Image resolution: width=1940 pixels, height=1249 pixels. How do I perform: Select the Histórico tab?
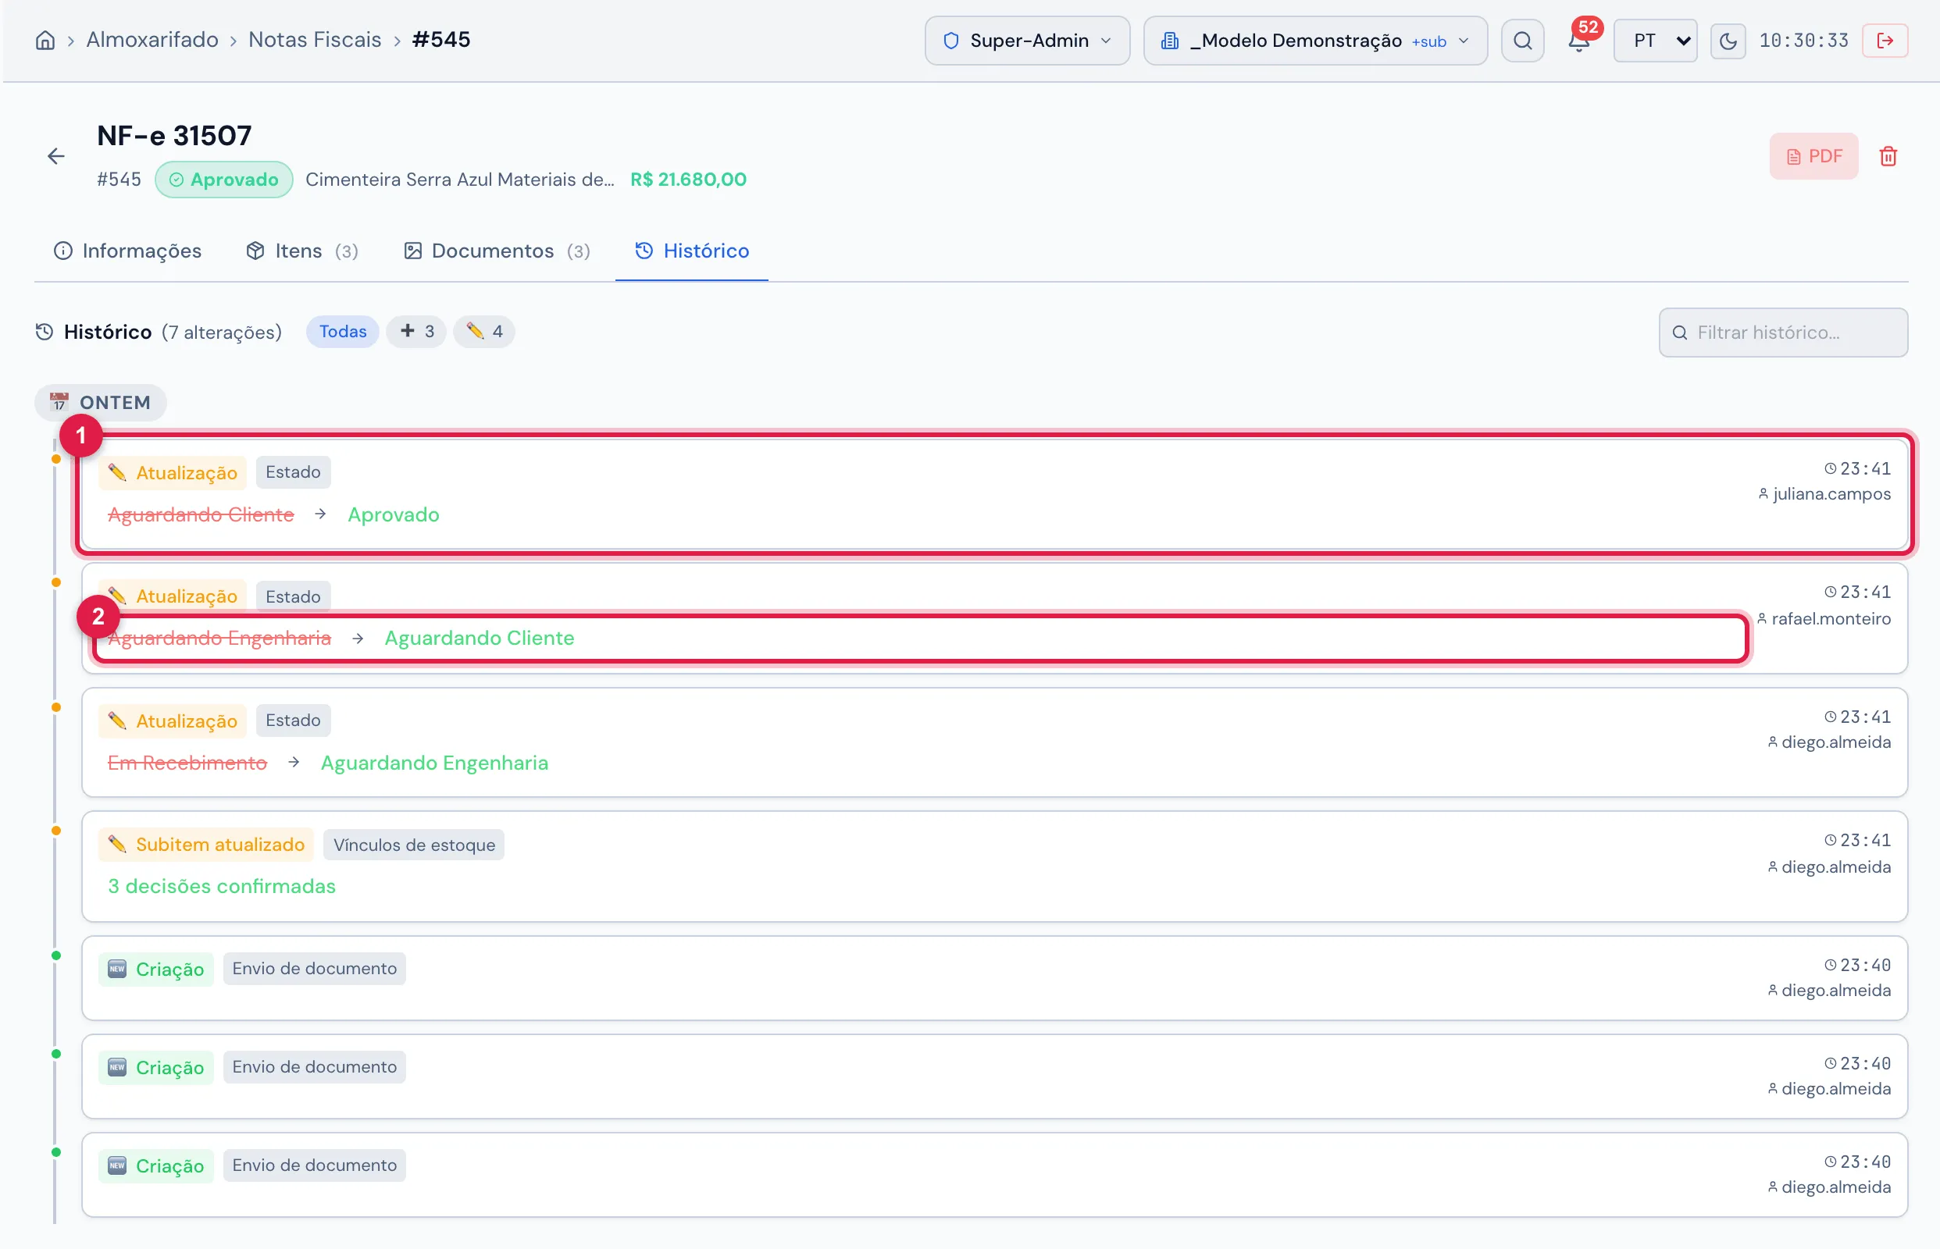(x=692, y=251)
